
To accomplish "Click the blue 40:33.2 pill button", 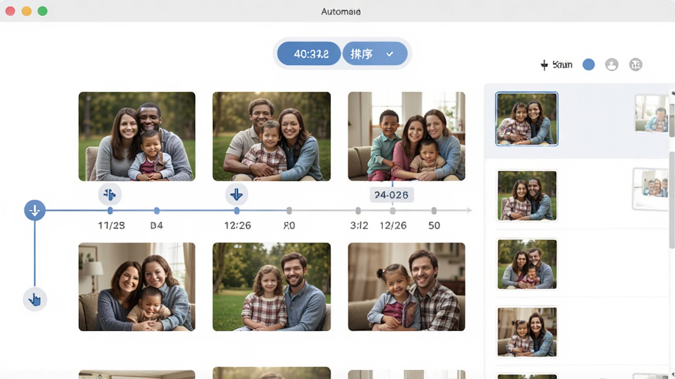I will [309, 54].
